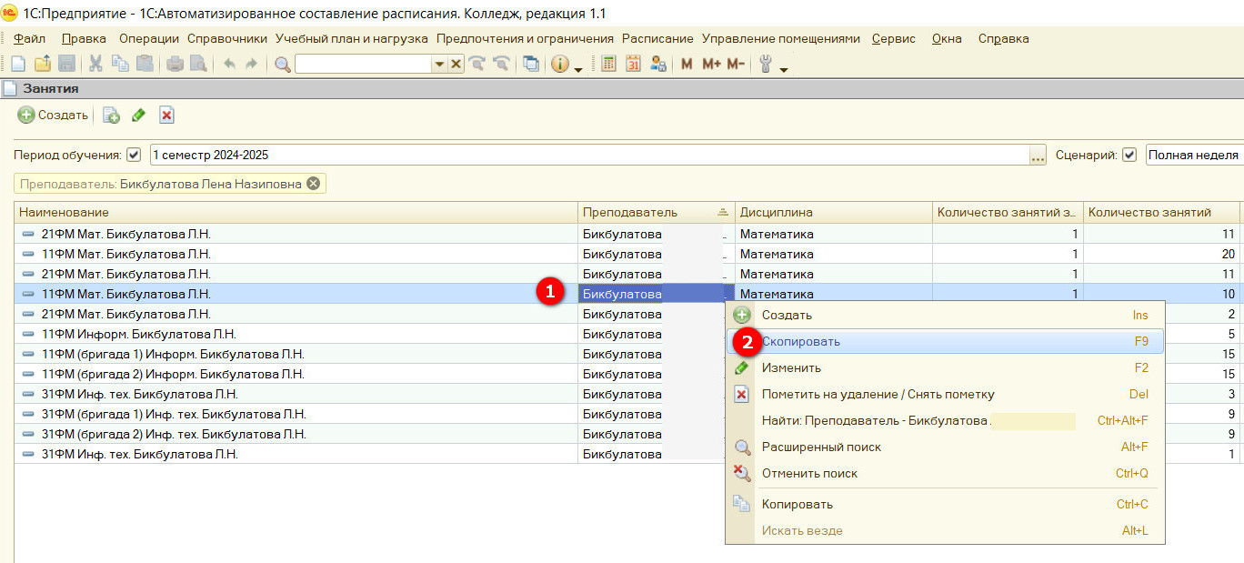Open the Calculator icon
The image size is (1244, 563).
pyautogui.click(x=609, y=64)
